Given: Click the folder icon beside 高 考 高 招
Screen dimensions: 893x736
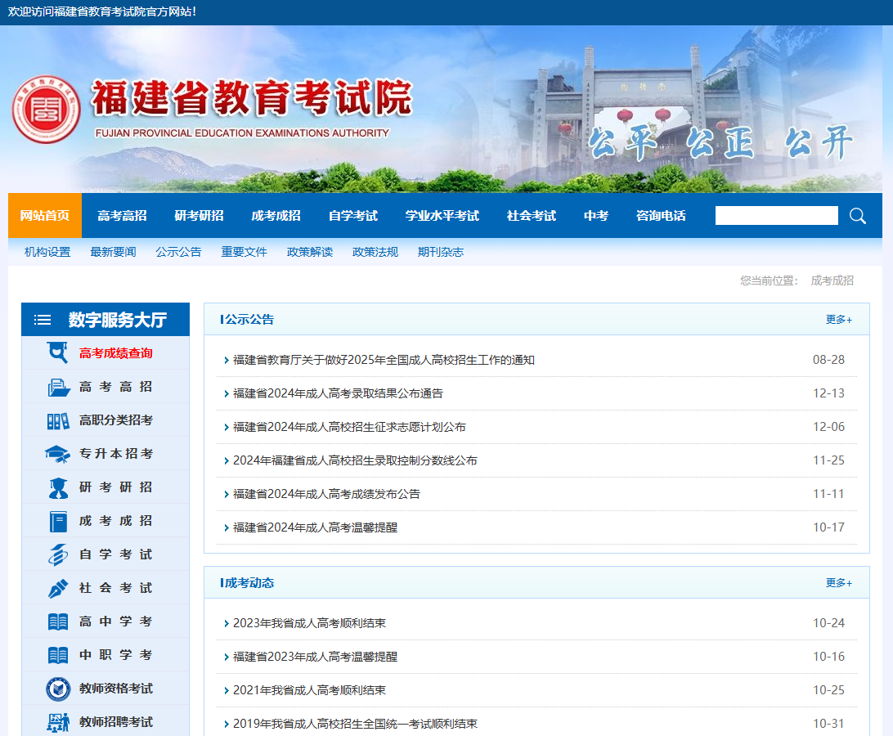Looking at the screenshot, I should pyautogui.click(x=59, y=387).
